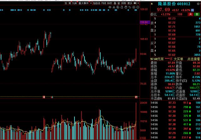Click the R badge beside stock name
Viewport: 201px width, 140px height.
tap(152, 4)
